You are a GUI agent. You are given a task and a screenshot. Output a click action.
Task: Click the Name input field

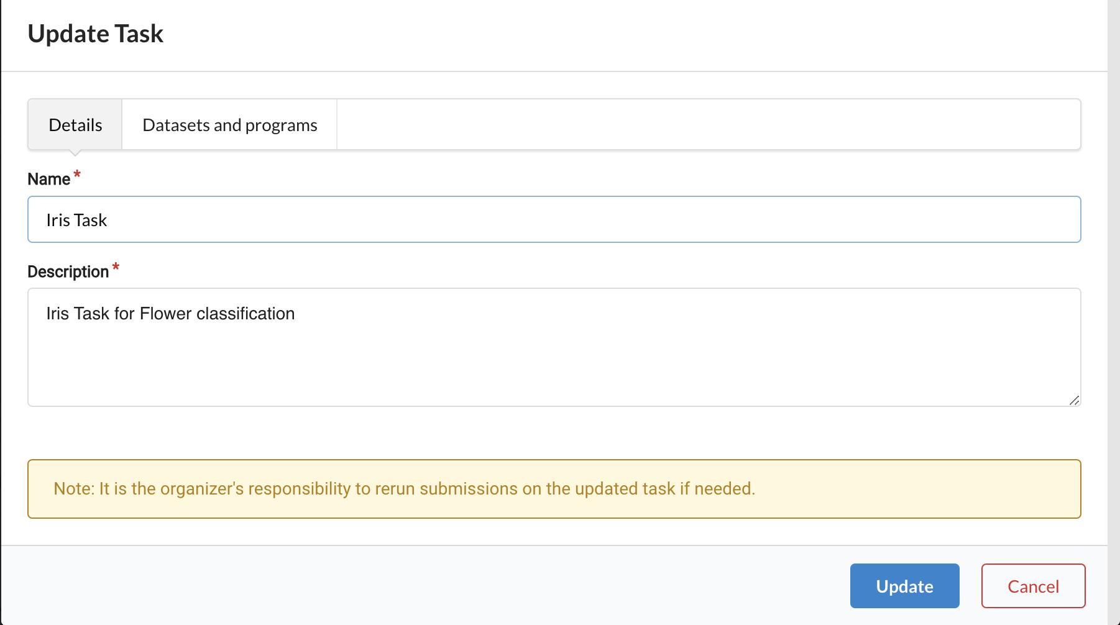coord(553,220)
